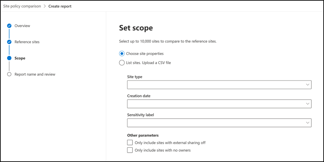Image resolution: width=324 pixels, height=162 pixels.
Task: Navigate to Site policy comparison breadcrumb
Action: coord(22,6)
